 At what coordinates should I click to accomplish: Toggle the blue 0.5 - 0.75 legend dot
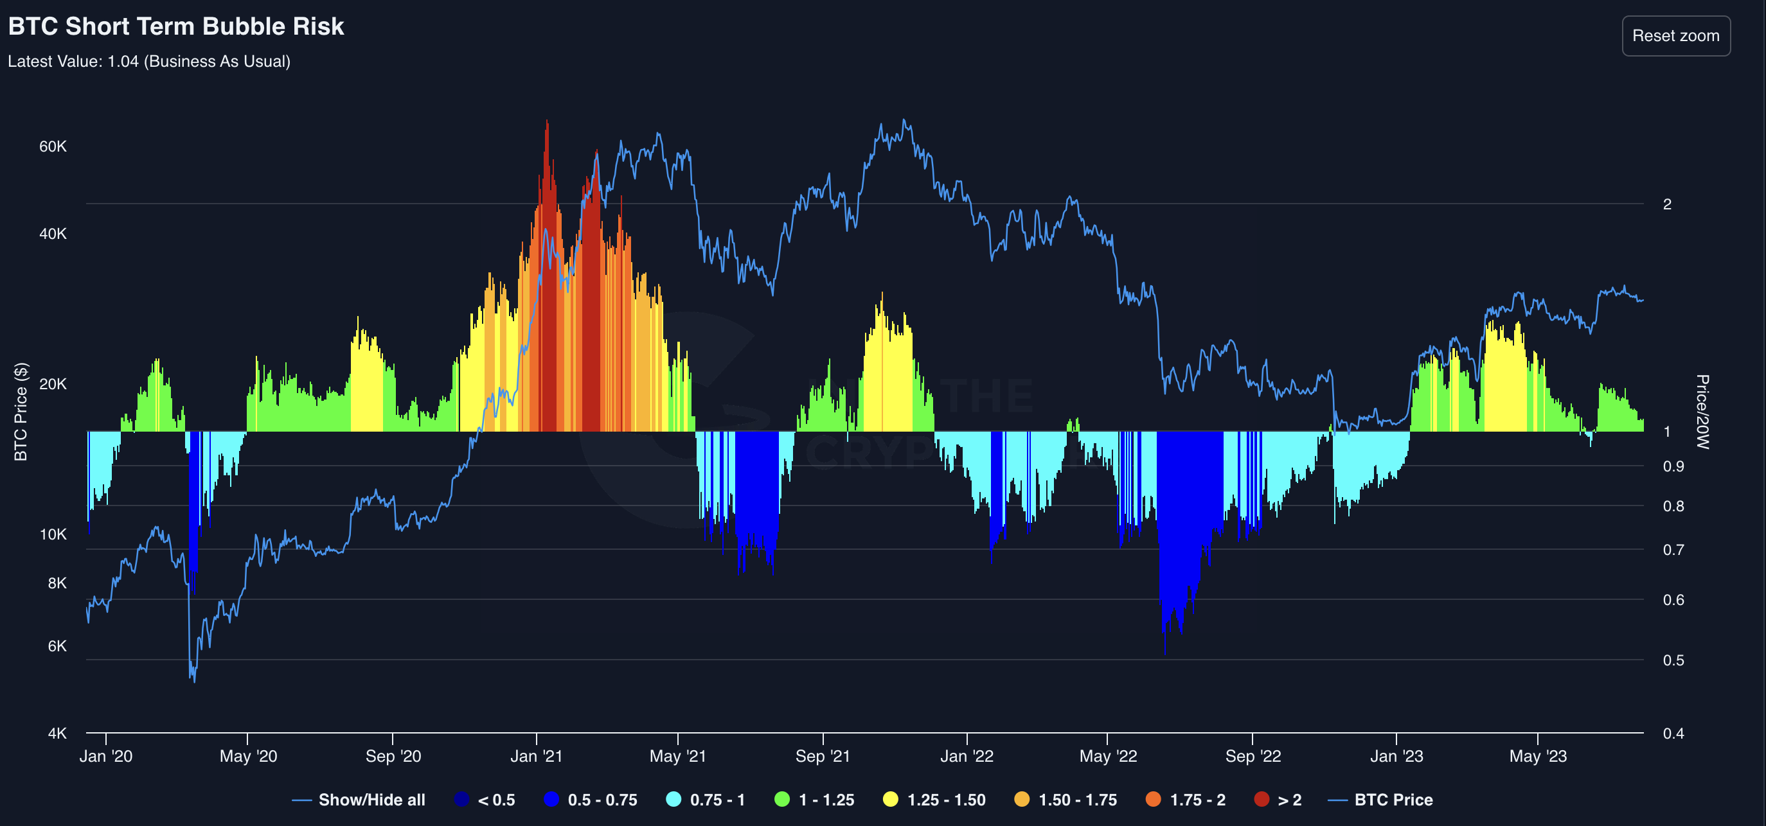pyautogui.click(x=551, y=798)
